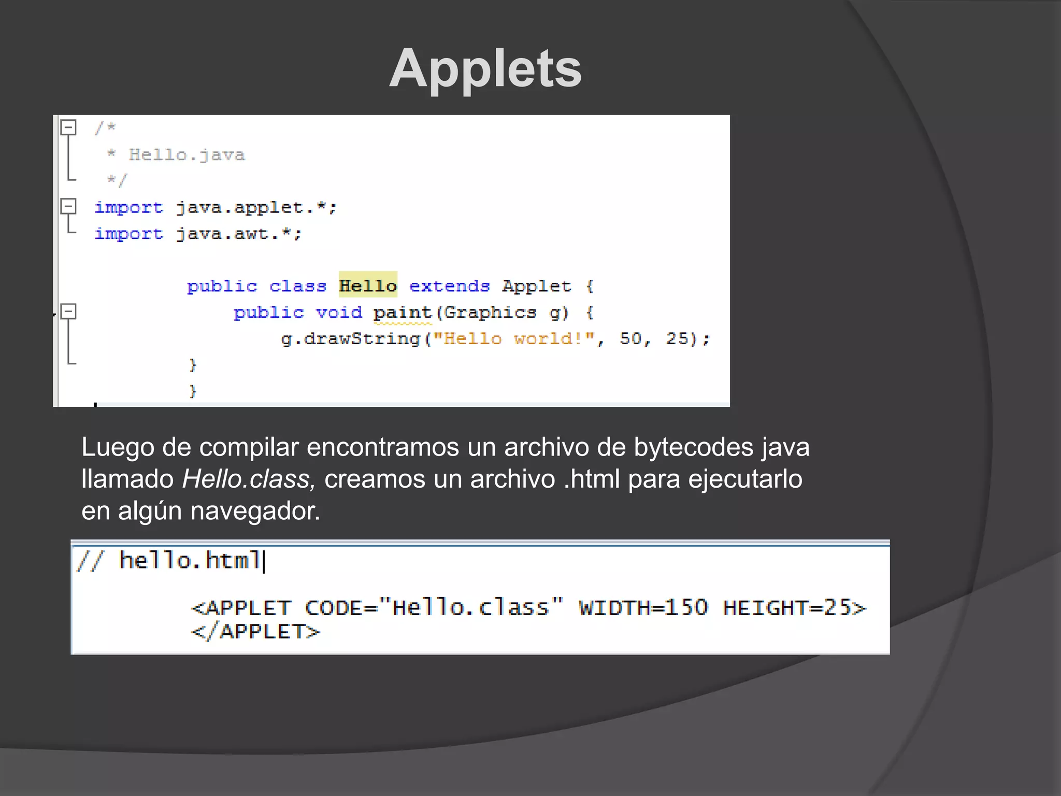Collapse the paint method fold
1061x796 pixels.
tap(68, 311)
